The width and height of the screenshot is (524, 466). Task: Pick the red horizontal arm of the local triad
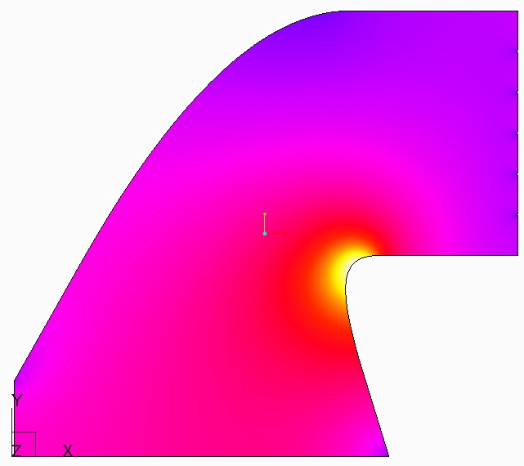276,233
